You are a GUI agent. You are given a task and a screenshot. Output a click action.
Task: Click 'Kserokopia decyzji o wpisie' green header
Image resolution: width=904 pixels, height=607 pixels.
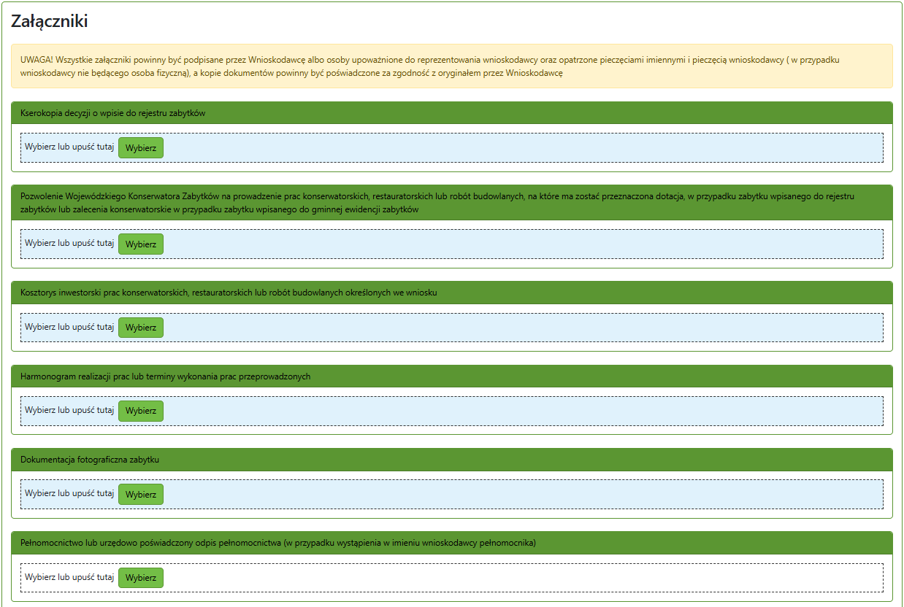[x=113, y=113]
